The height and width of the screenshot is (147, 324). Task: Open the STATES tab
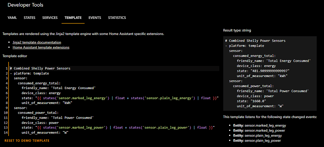[29, 18]
